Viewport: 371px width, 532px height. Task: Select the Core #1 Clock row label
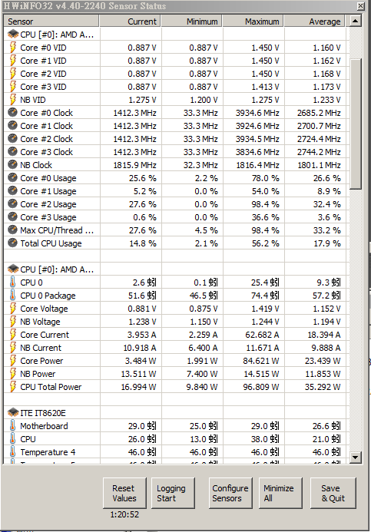click(46, 126)
